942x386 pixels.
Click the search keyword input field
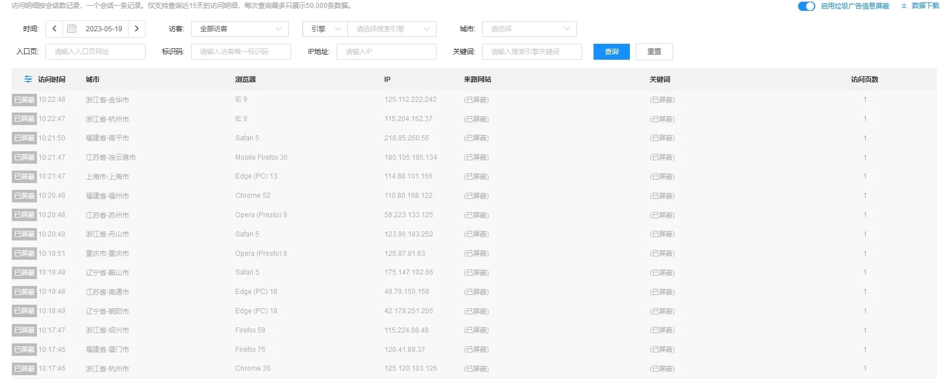(532, 52)
